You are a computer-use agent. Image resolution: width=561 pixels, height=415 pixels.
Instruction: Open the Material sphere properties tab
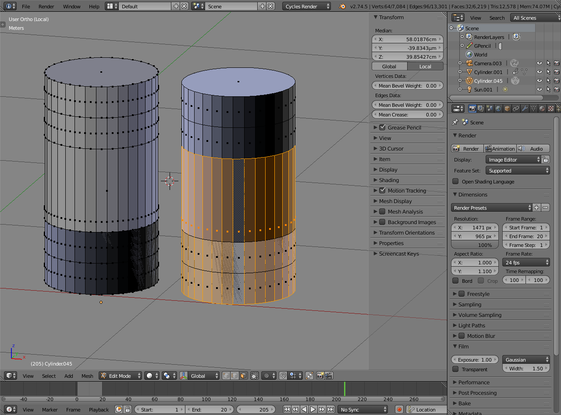(x=542, y=109)
